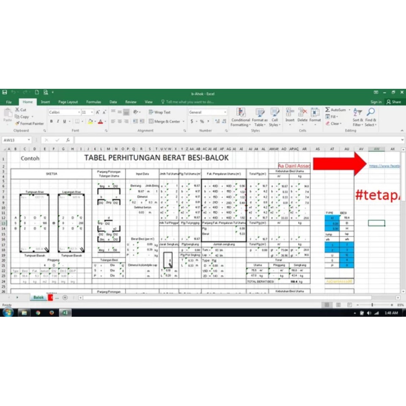406x406 pixels.
Task: Click the Insert Function fx icon
Action: 68,140
